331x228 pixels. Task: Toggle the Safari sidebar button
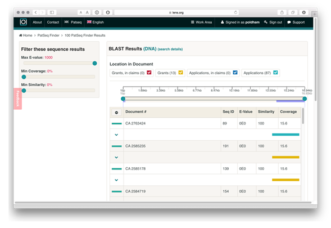point(52,12)
